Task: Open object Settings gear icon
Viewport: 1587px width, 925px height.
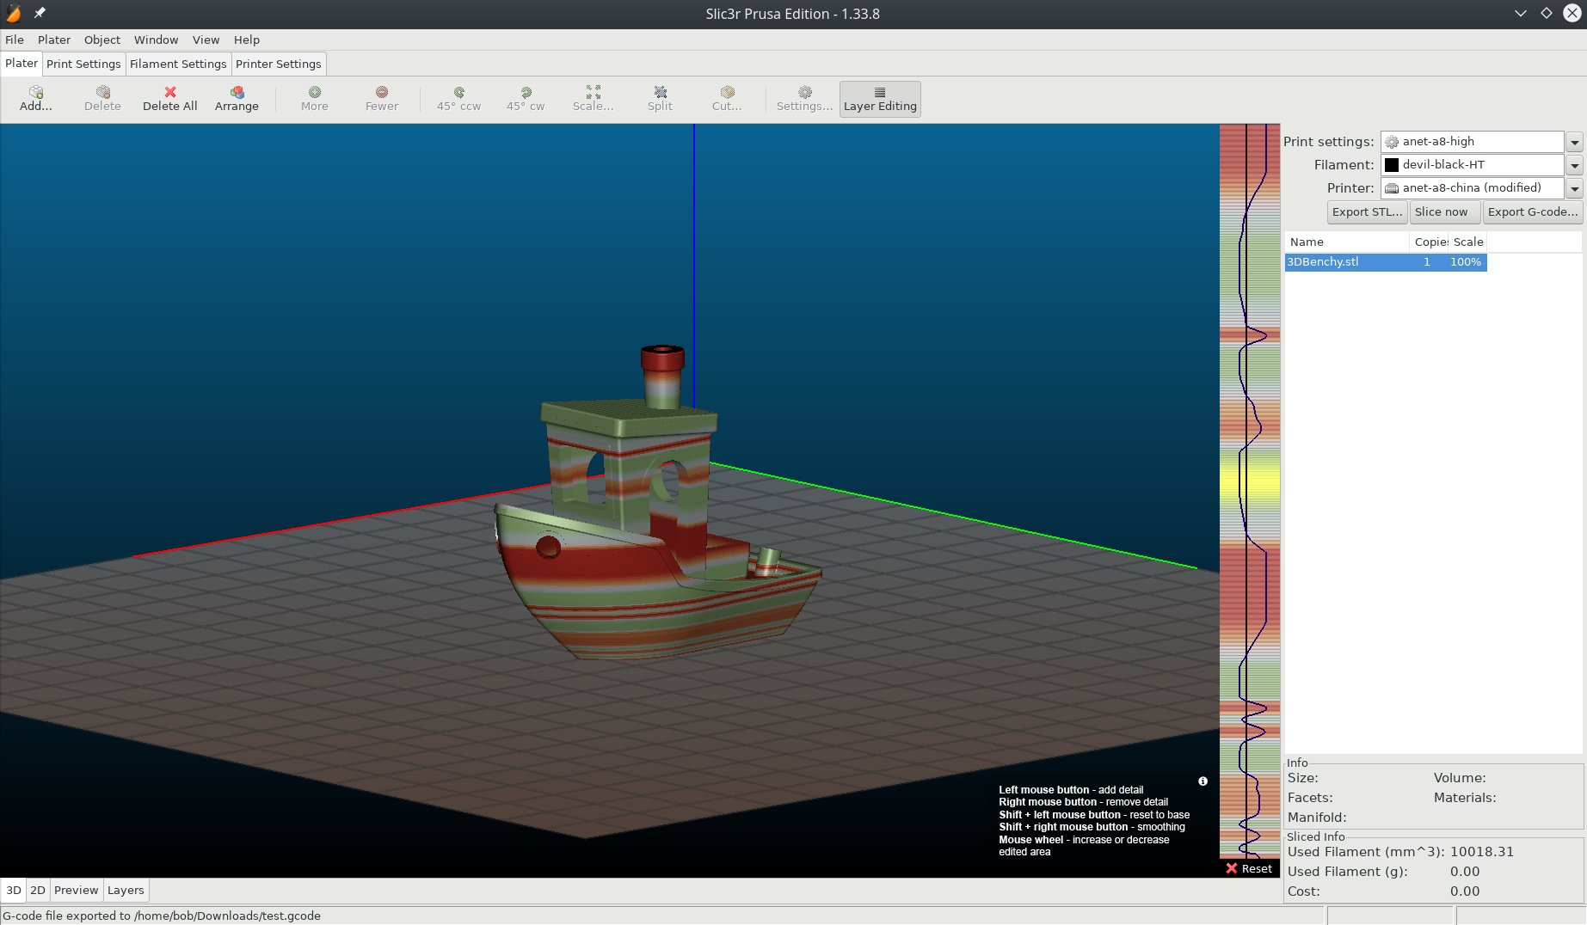Action: pyautogui.click(x=805, y=92)
